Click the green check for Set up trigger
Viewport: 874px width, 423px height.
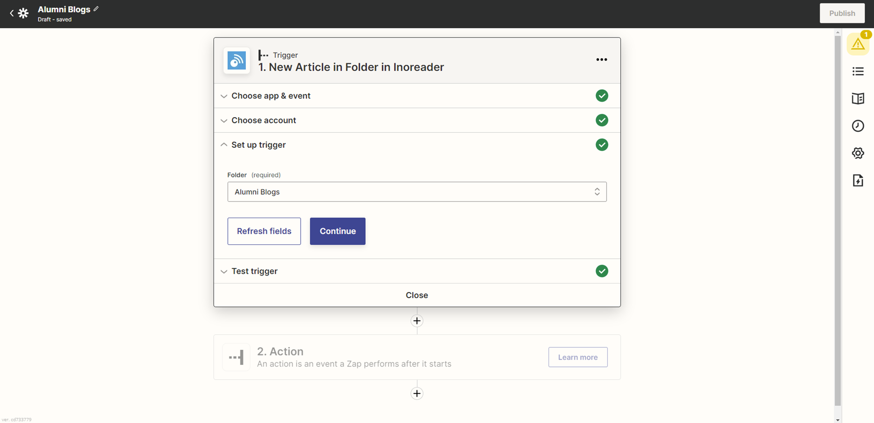602,145
